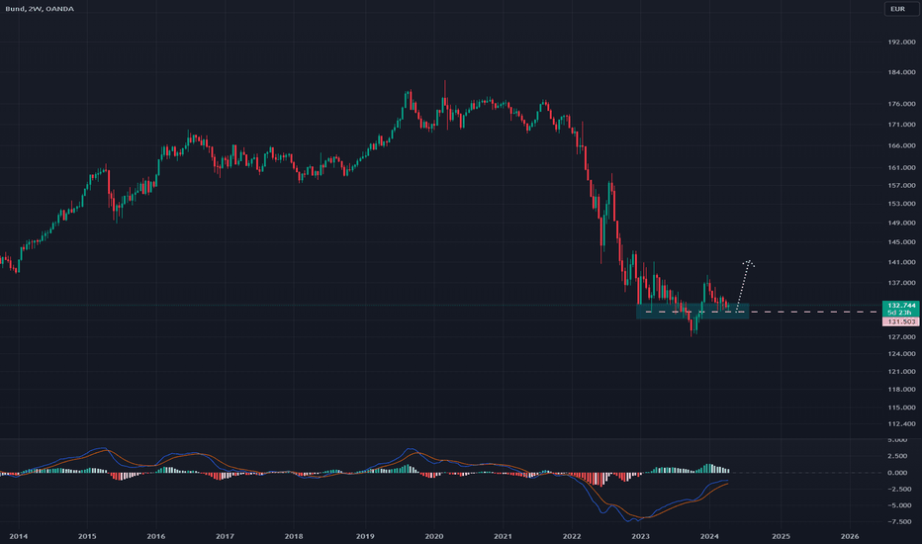Viewport: 922px width, 544px height.
Task: Select the white dotted projection arrow drawing
Action: (744, 284)
